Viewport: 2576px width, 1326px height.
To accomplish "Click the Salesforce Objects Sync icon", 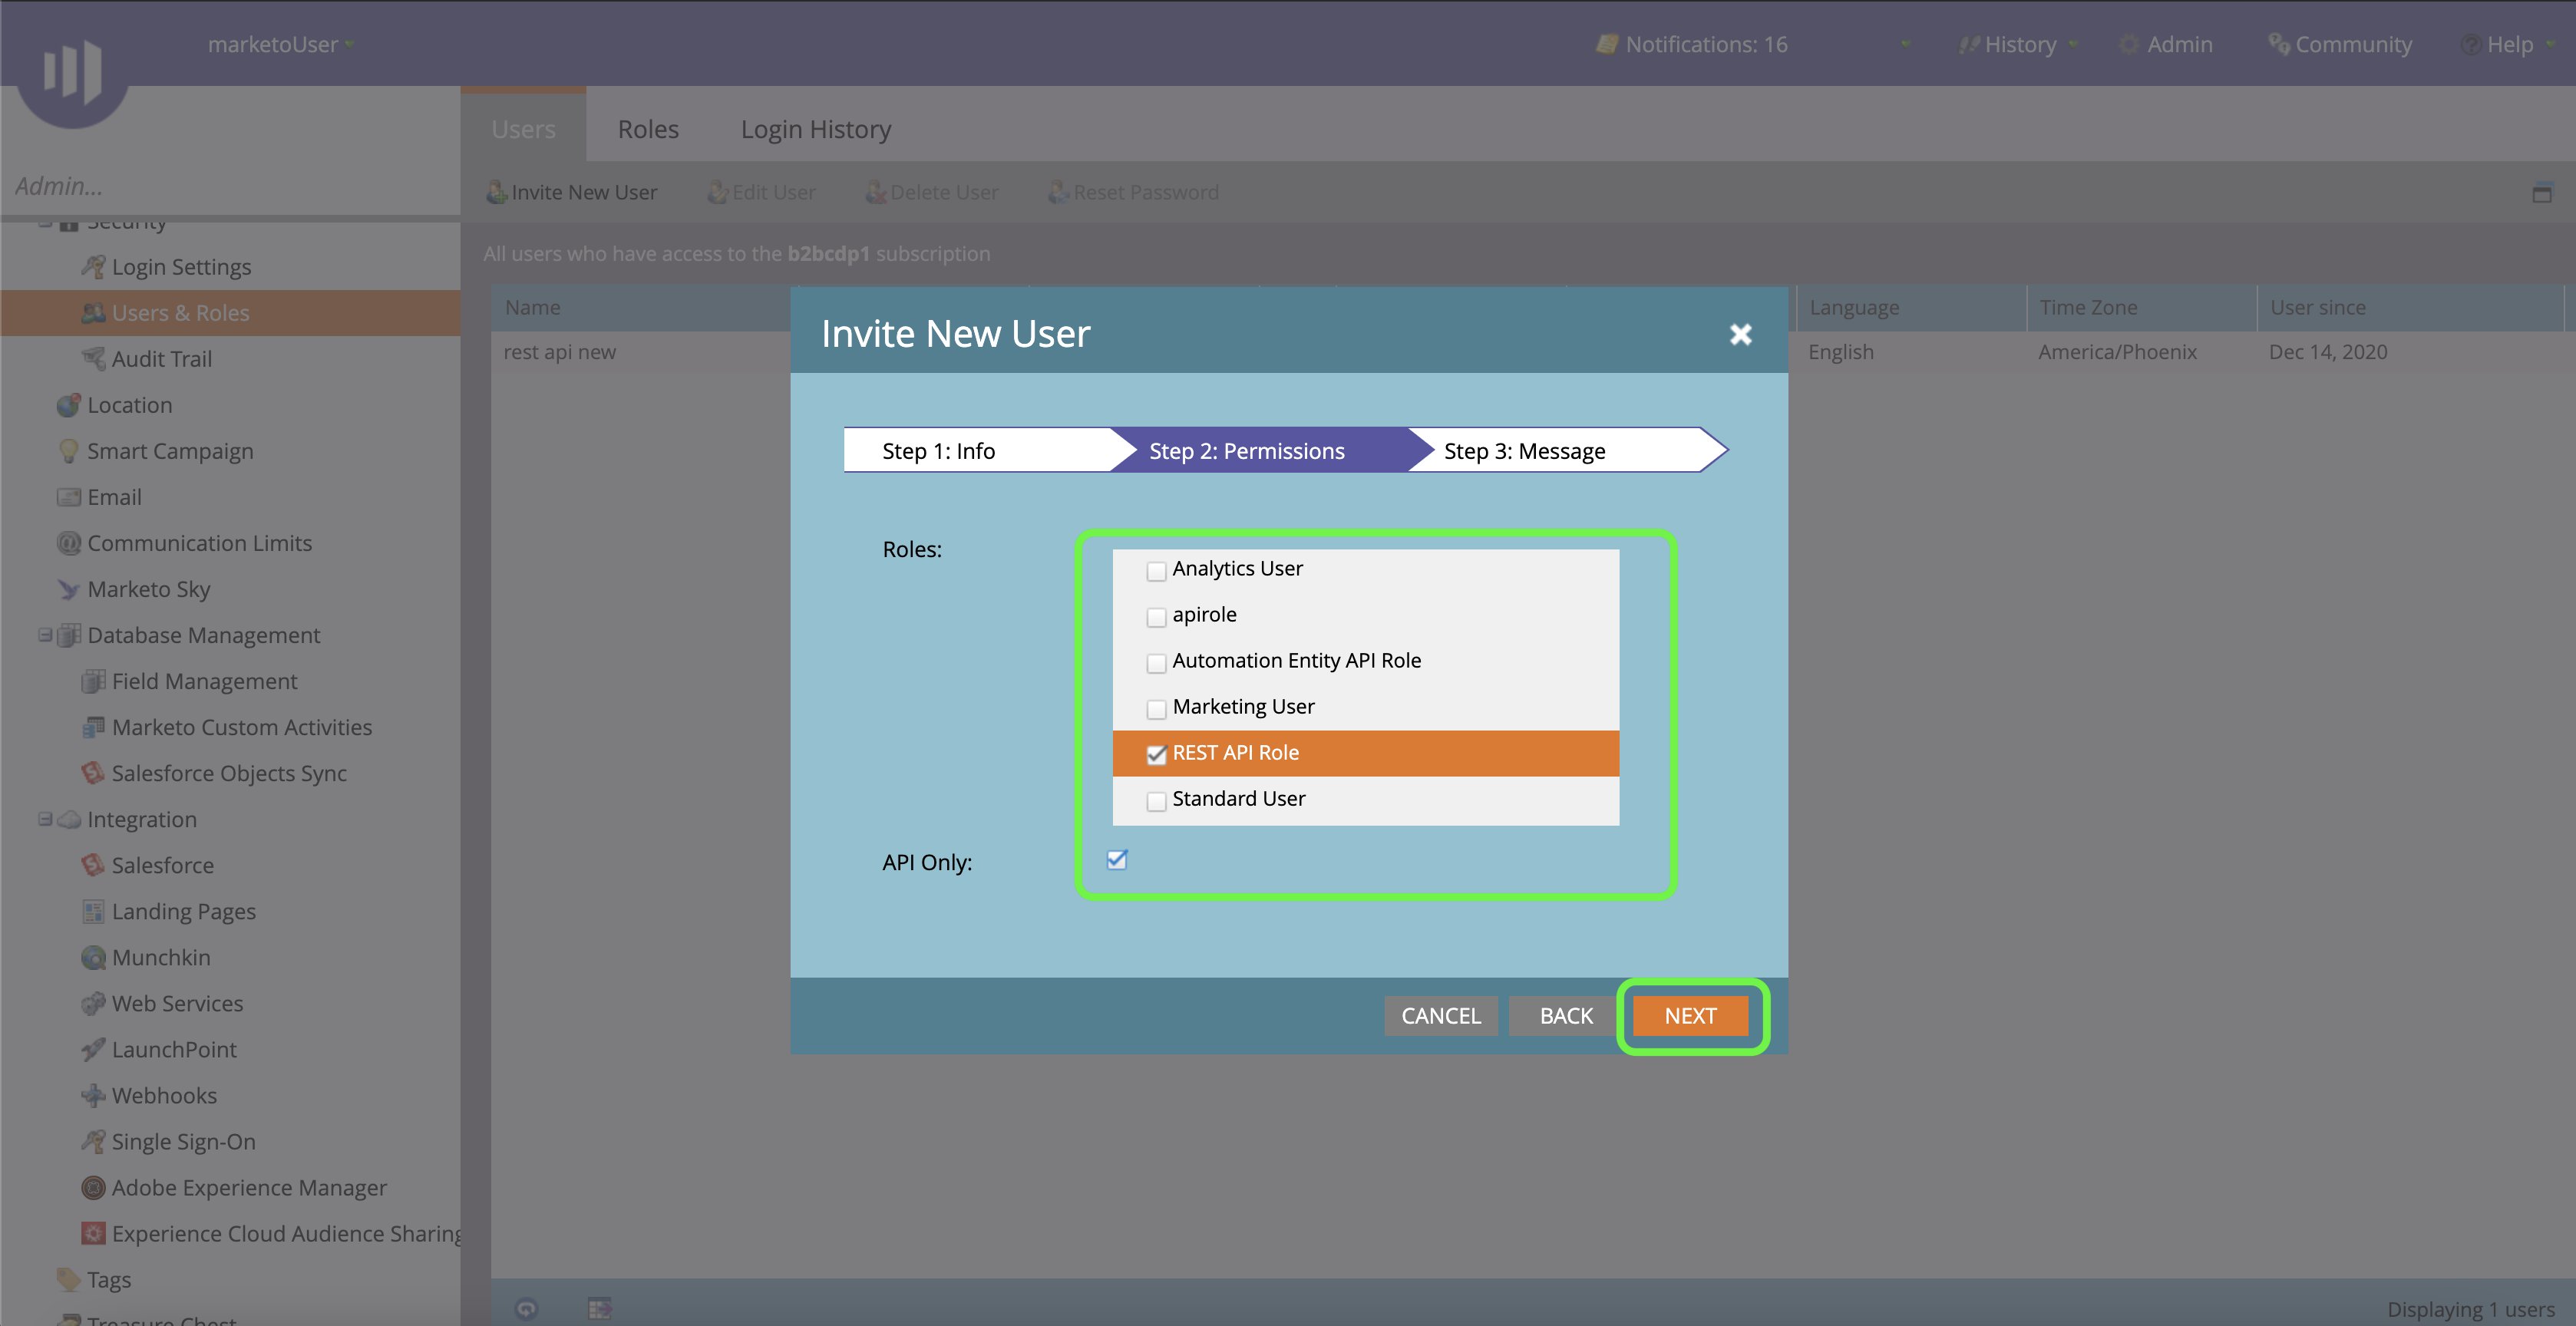I will 93,773.
